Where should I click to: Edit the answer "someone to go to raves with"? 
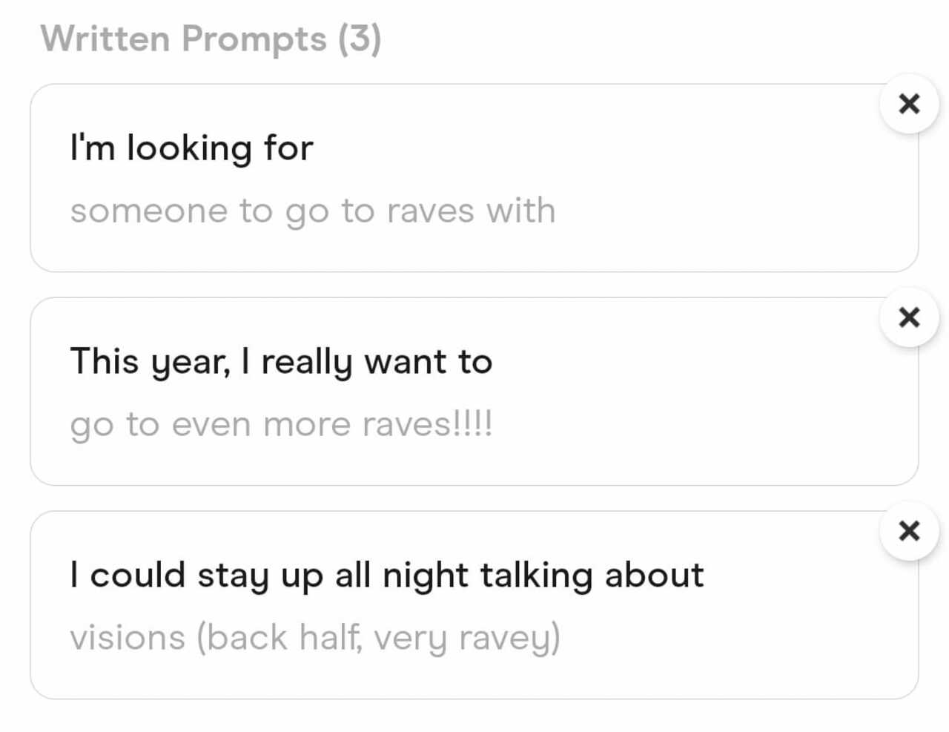(x=312, y=211)
